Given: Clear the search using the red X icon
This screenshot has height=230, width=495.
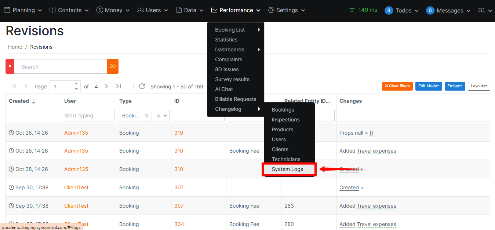Looking at the screenshot, I should pos(10,66).
